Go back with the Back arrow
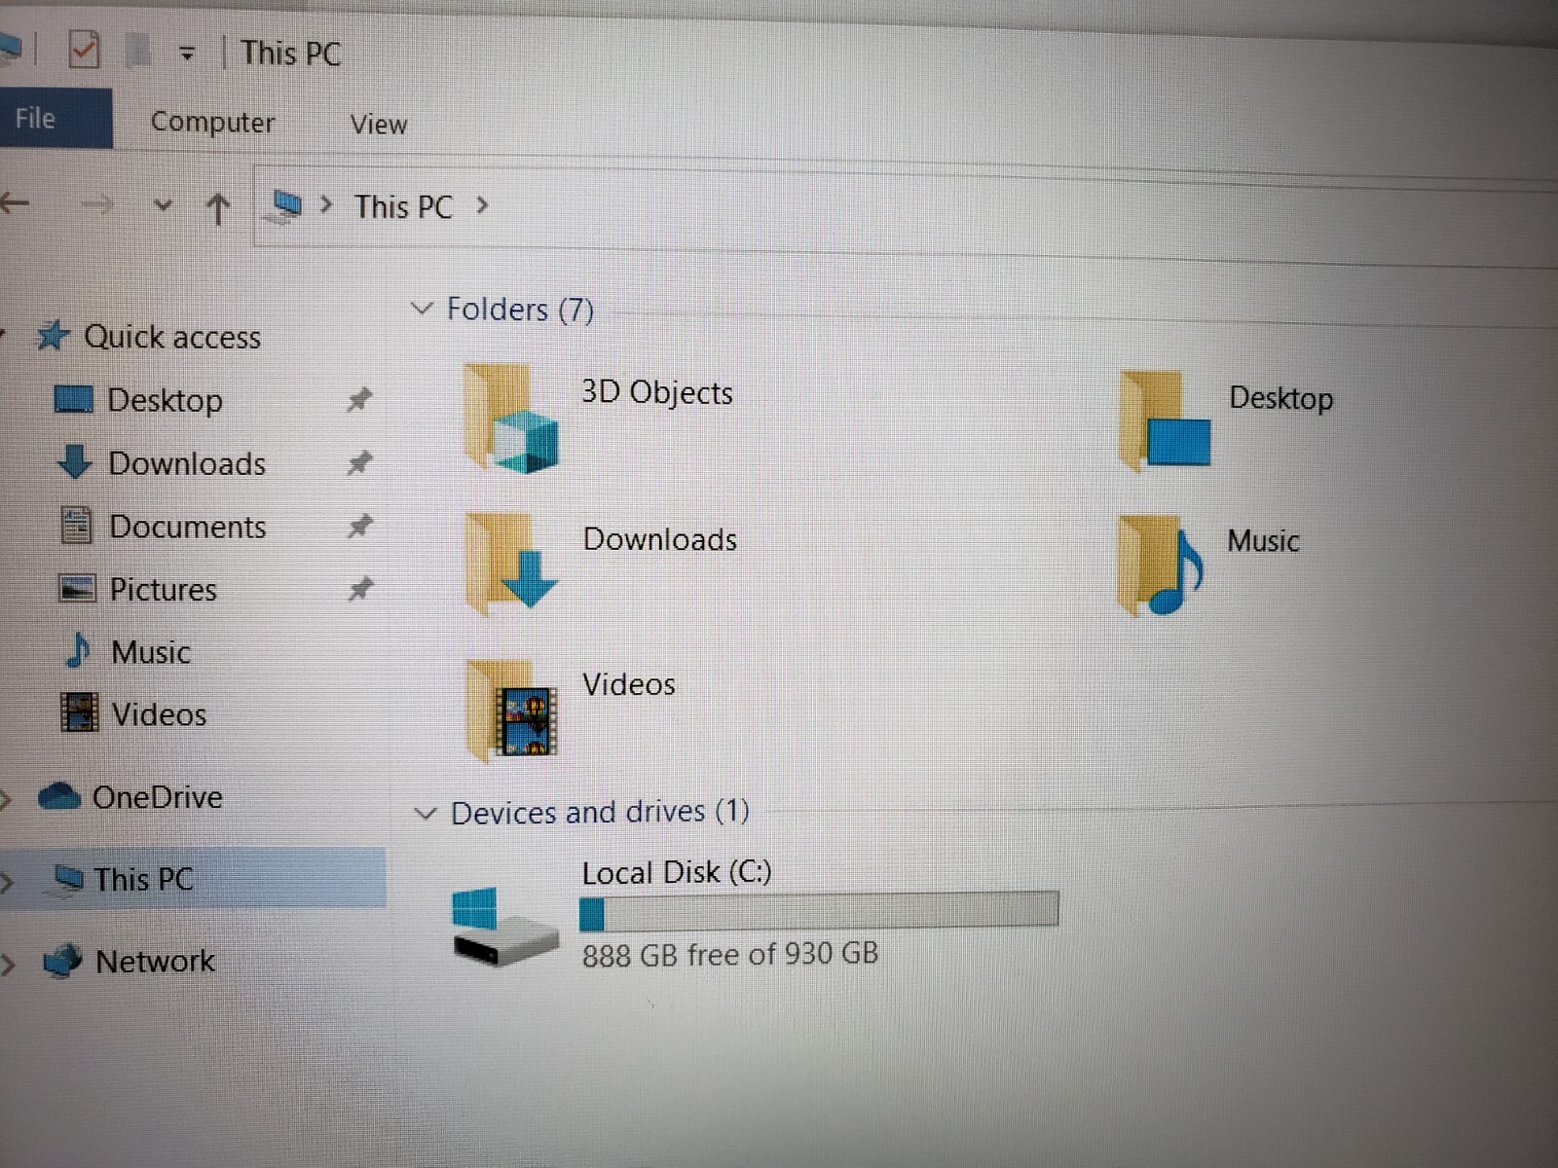The width and height of the screenshot is (1558, 1168). (x=15, y=203)
